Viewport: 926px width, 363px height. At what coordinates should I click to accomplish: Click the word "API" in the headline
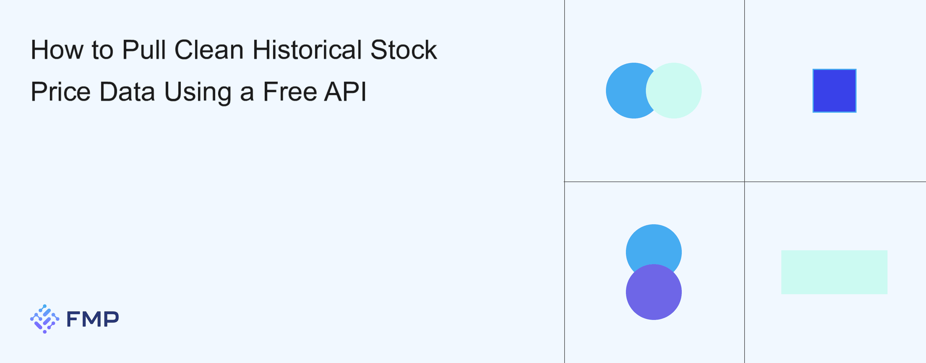pyautogui.click(x=345, y=92)
